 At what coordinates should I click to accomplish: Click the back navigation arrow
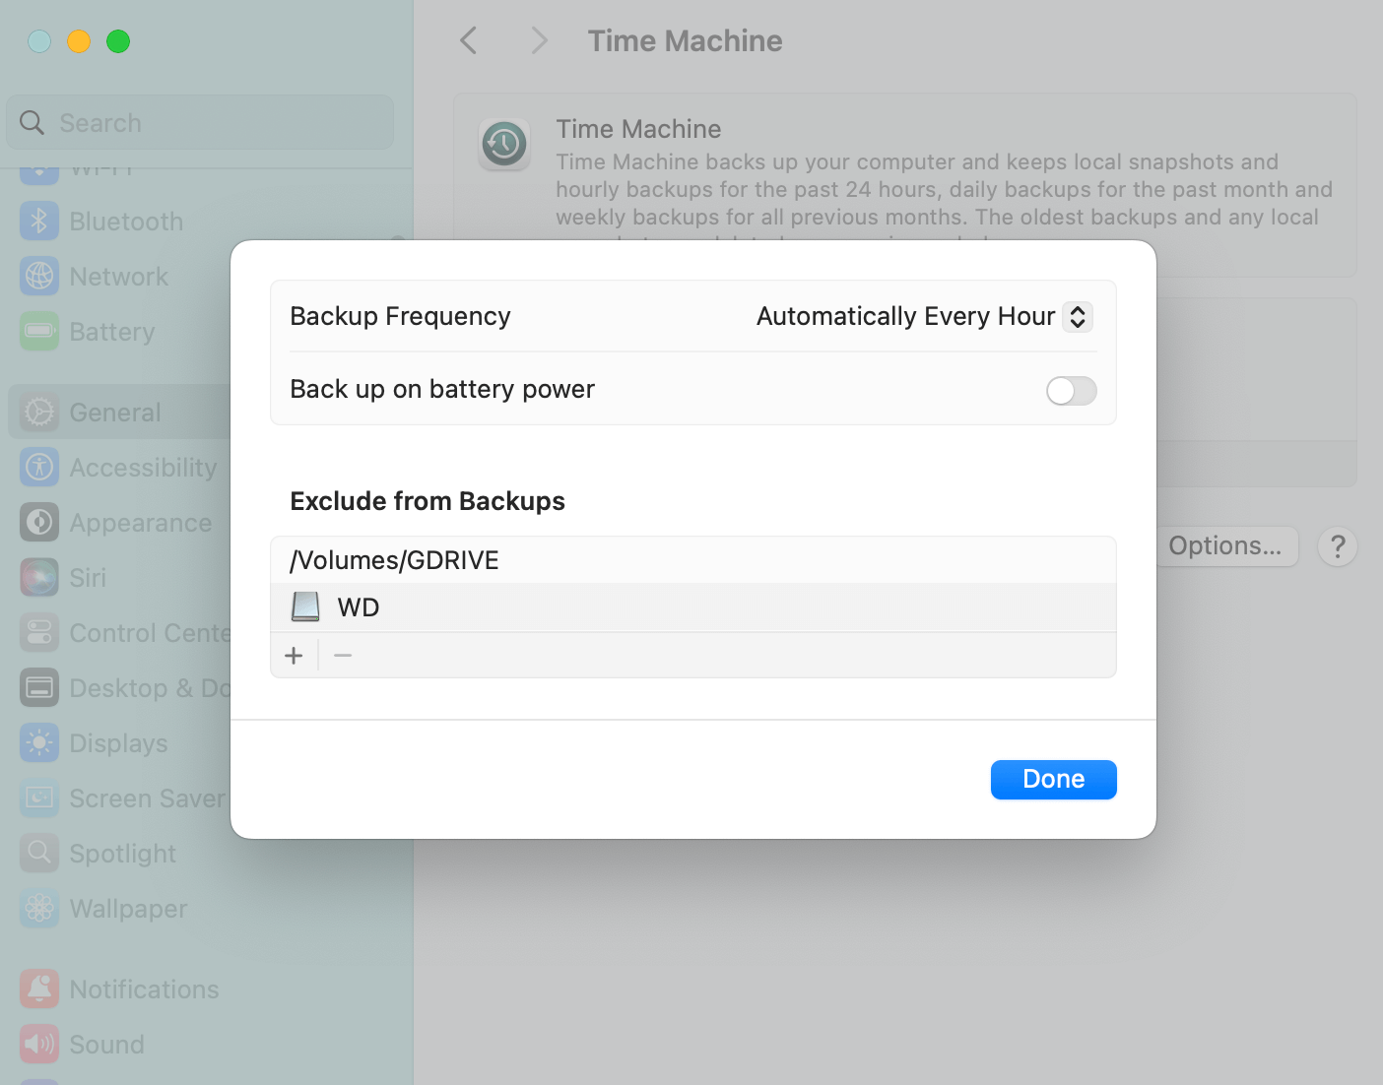pos(468,40)
